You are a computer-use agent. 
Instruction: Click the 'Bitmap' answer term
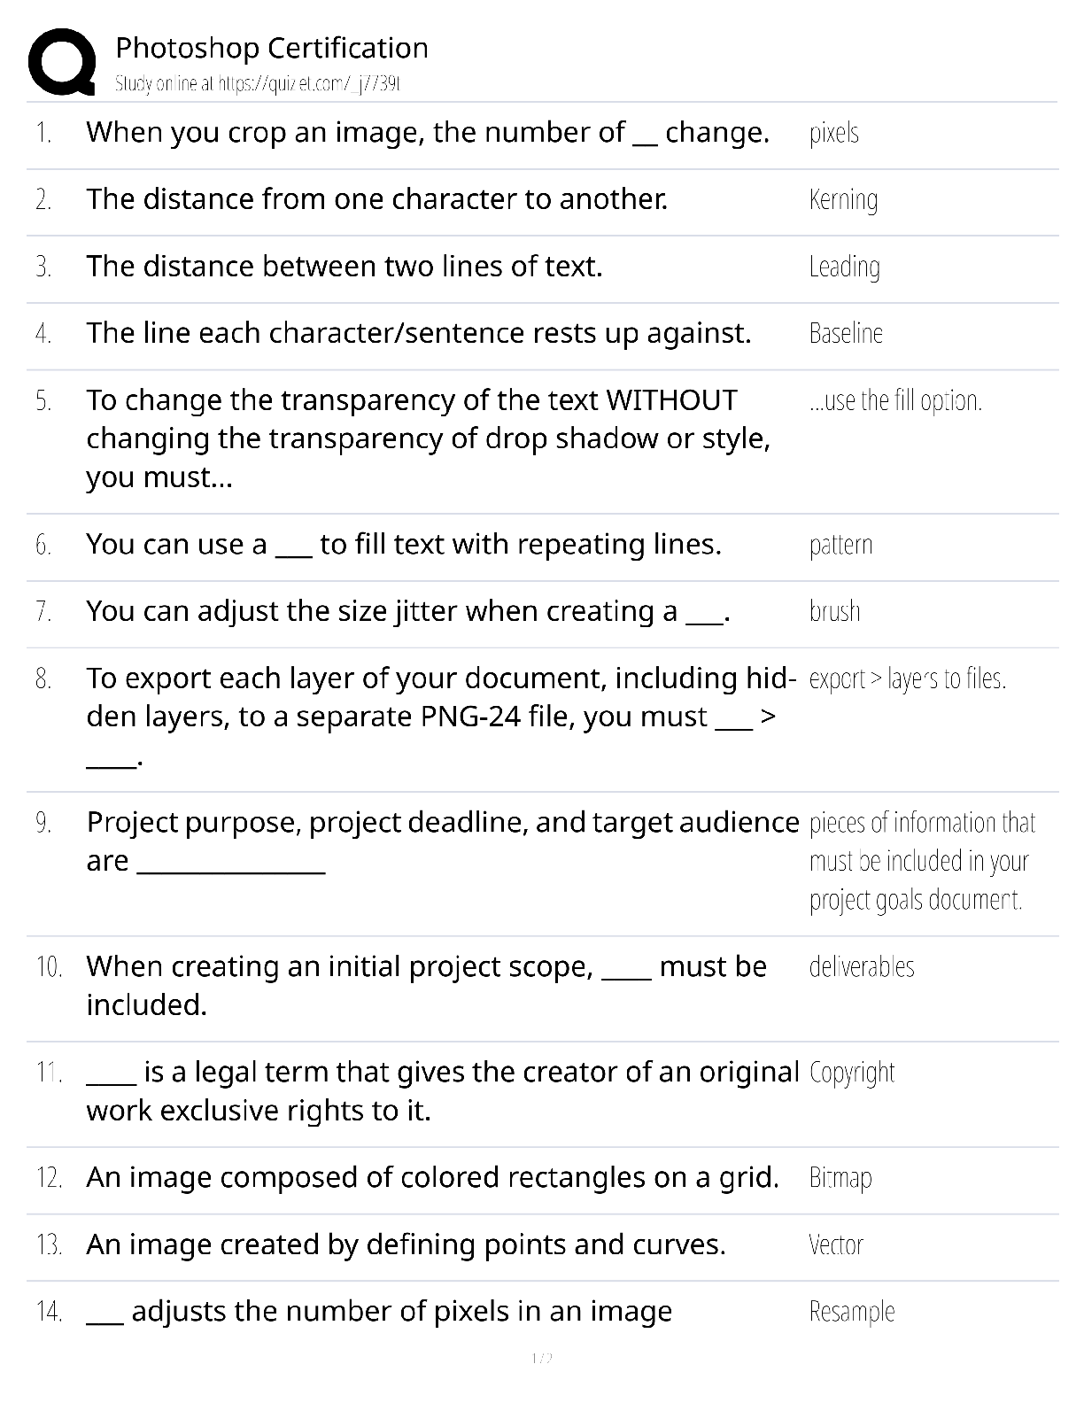pos(840,1178)
